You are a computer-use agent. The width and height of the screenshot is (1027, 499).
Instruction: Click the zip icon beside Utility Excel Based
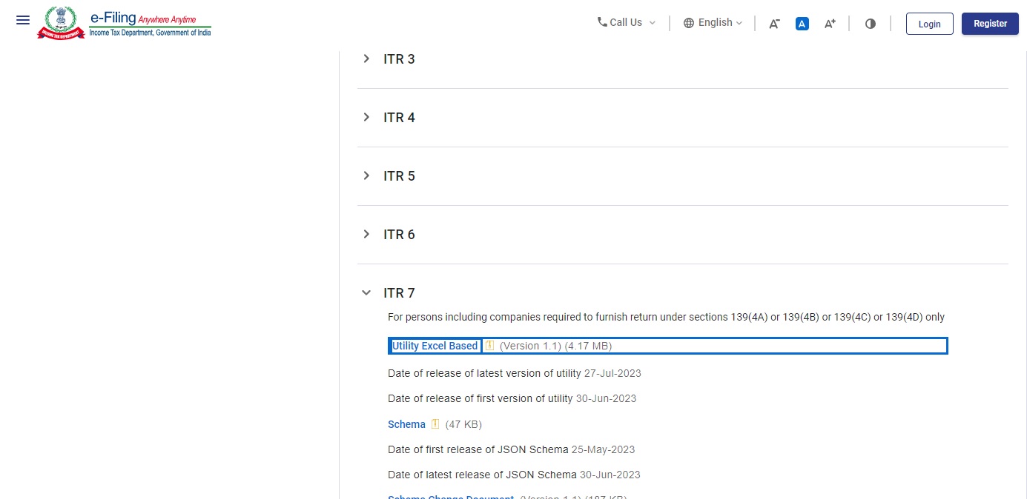490,345
